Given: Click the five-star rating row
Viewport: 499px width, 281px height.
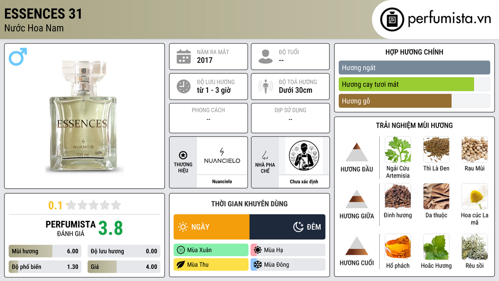Looking at the screenshot, I should point(94,205).
